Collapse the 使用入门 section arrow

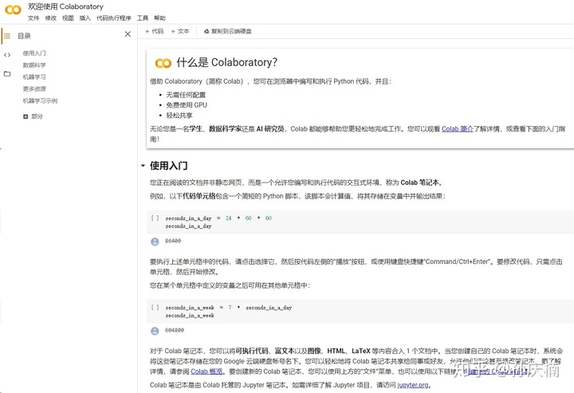[143, 166]
